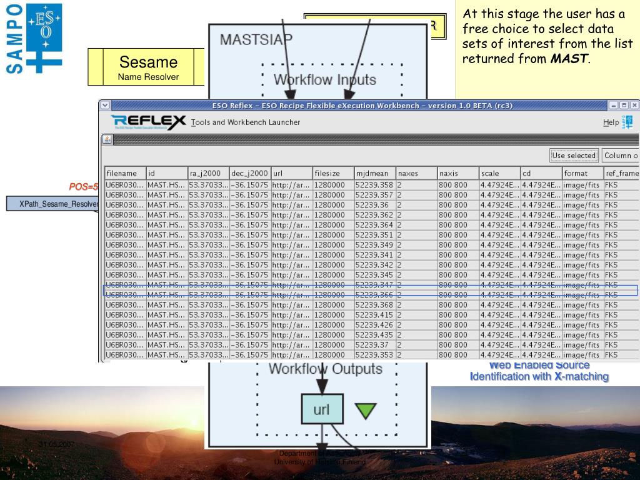This screenshot has height=480, width=640.
Task: Select the cell with mjdmean 52239.358
Action: coord(375,185)
